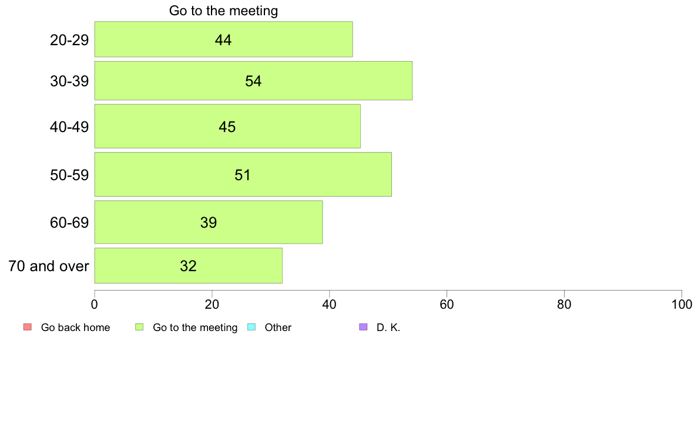Select the 50-59 bar showing 51
This screenshot has width=698, height=432.
click(x=243, y=174)
